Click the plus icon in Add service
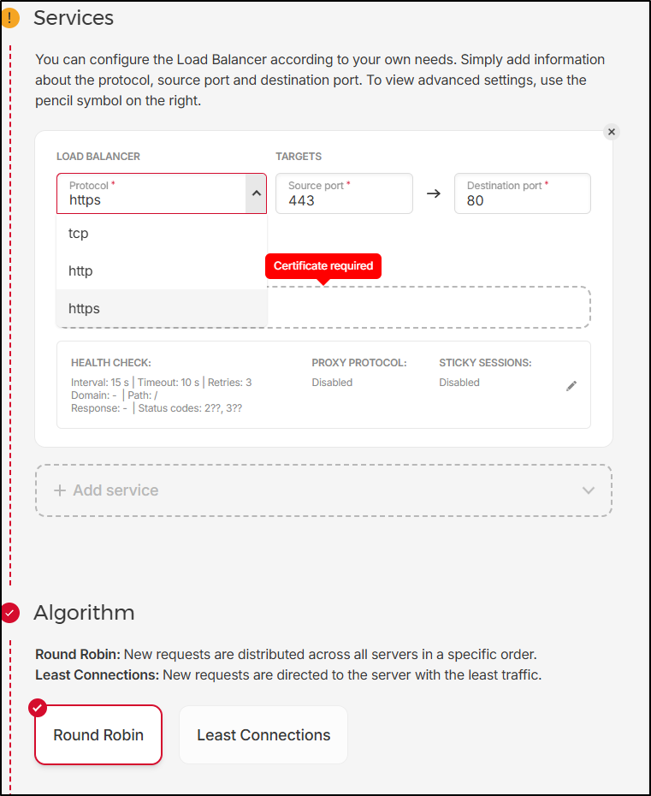Image resolution: width=651 pixels, height=796 pixels. point(60,490)
